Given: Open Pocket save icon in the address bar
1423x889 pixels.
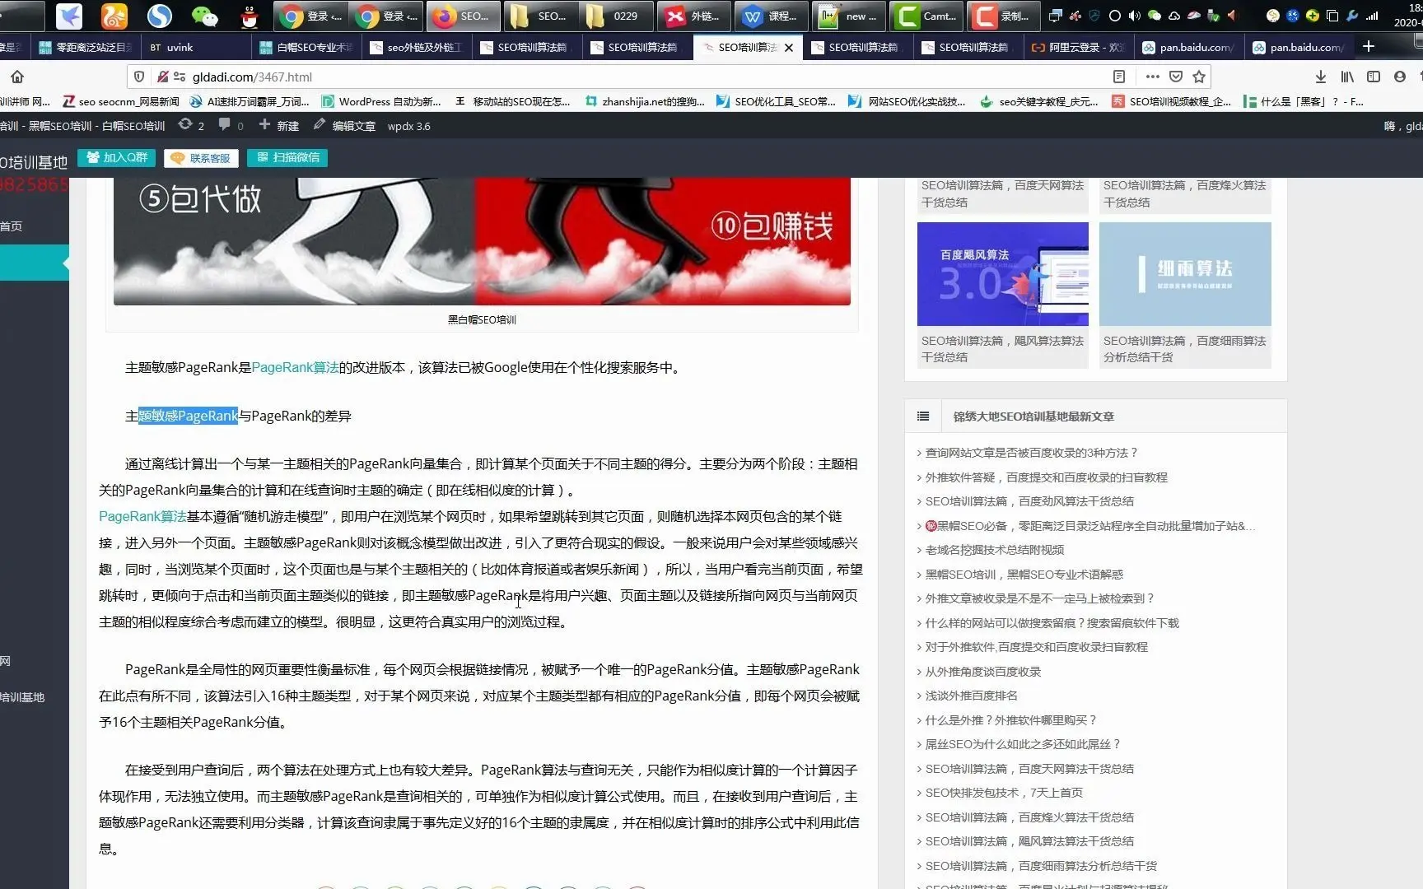Looking at the screenshot, I should [1176, 77].
